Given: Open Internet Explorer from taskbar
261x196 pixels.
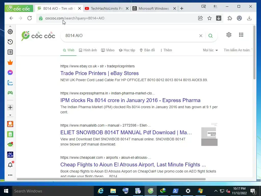Looking at the screenshot, I should point(100,191).
